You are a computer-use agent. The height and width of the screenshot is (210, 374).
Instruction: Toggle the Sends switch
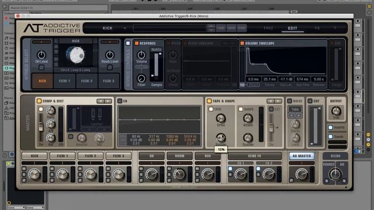[330, 136]
